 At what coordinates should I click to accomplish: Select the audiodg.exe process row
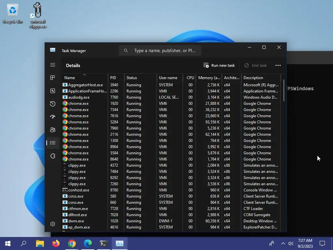point(171,97)
